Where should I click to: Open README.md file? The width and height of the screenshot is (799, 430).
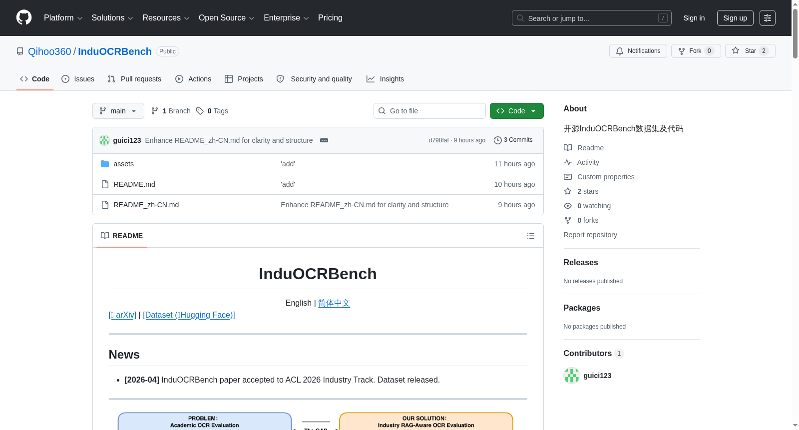click(134, 184)
